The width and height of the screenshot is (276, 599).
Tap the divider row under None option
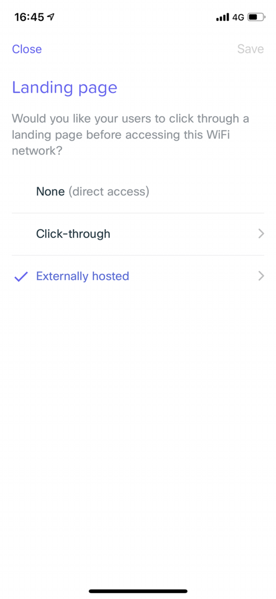[x=138, y=213]
